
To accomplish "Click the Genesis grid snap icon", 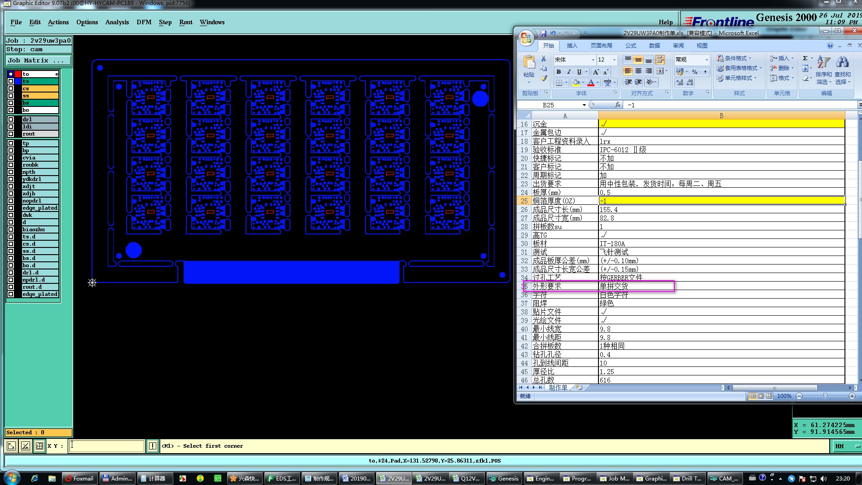I will tap(40, 446).
